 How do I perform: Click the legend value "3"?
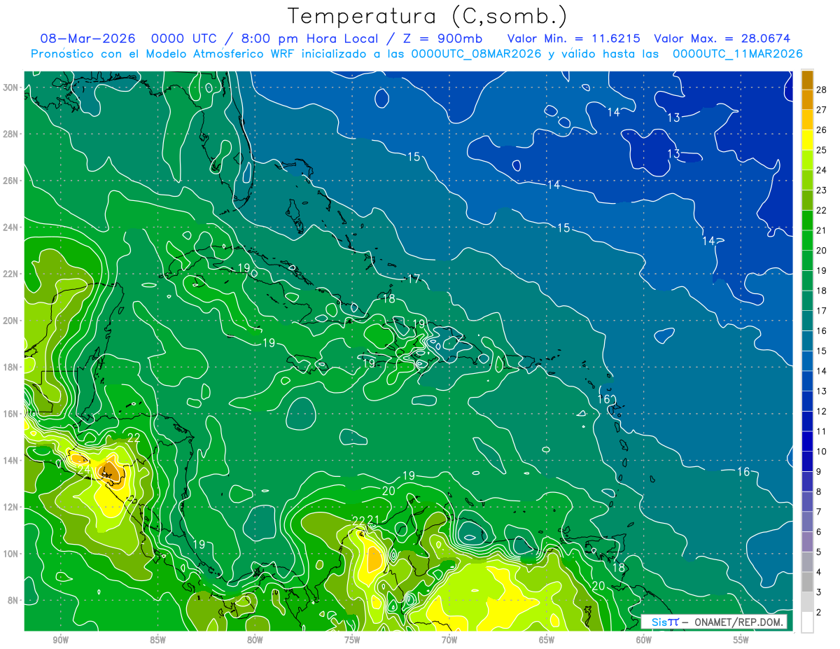(x=819, y=593)
